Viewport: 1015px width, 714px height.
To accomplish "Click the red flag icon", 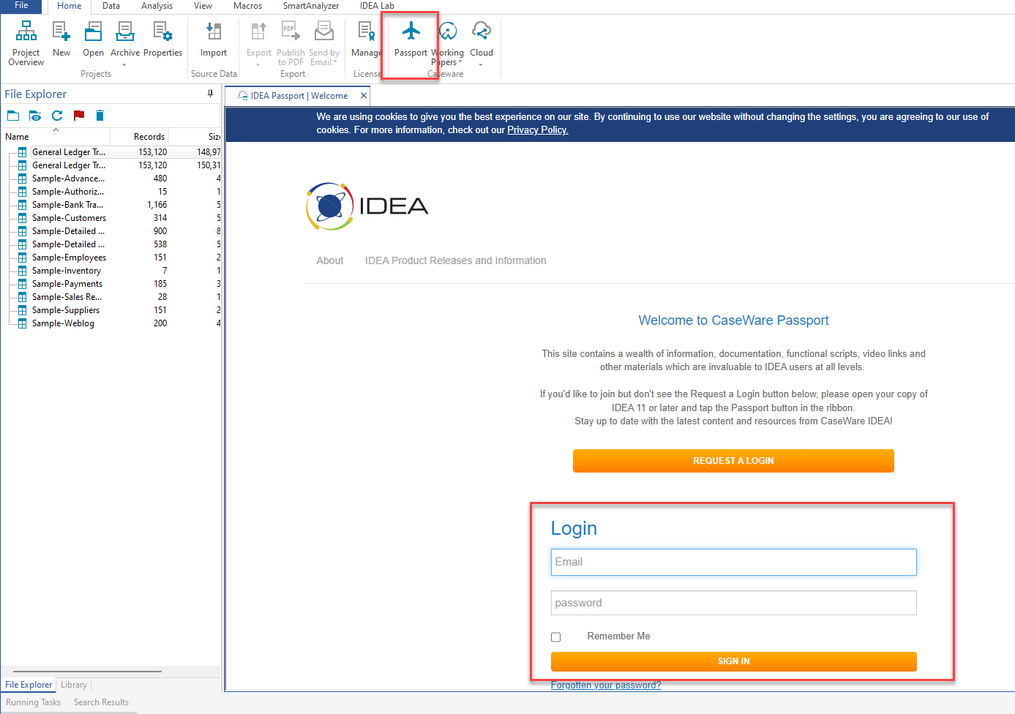I will tap(79, 116).
